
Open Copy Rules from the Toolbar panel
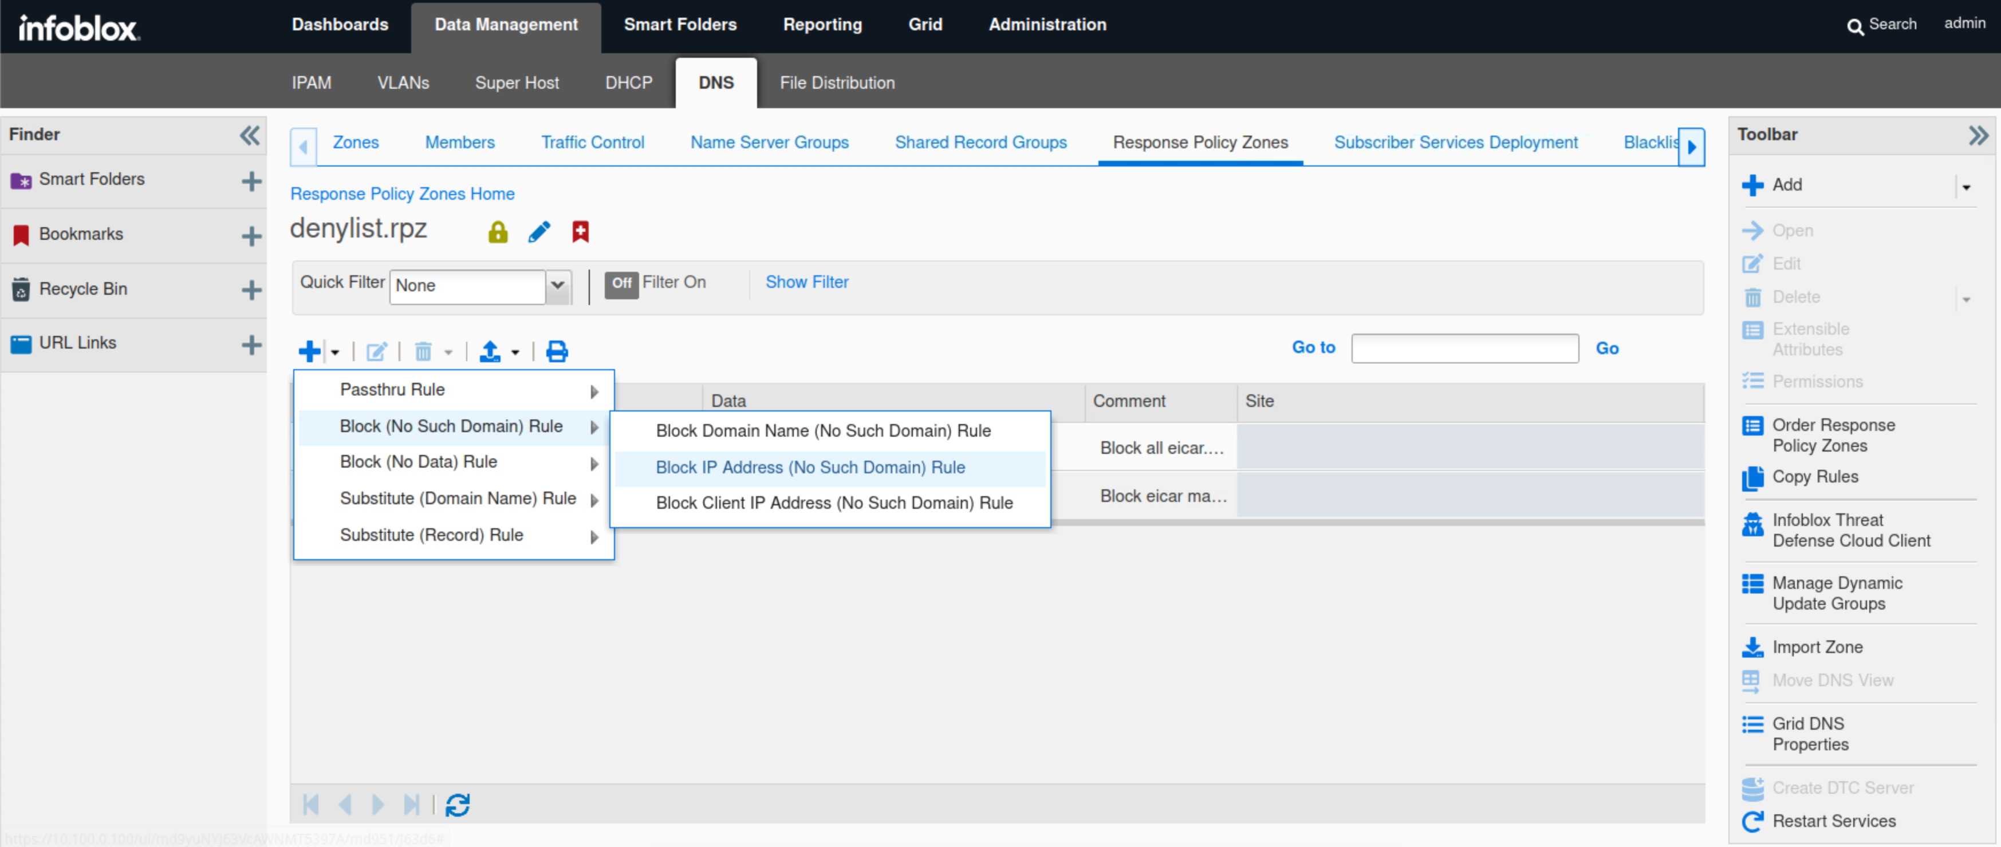point(1814,477)
